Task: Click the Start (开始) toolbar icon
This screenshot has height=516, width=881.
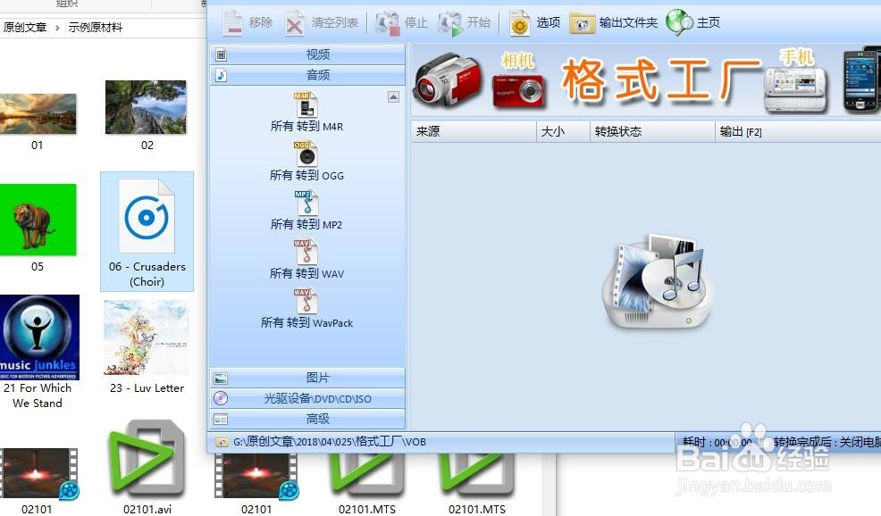Action: 450,23
